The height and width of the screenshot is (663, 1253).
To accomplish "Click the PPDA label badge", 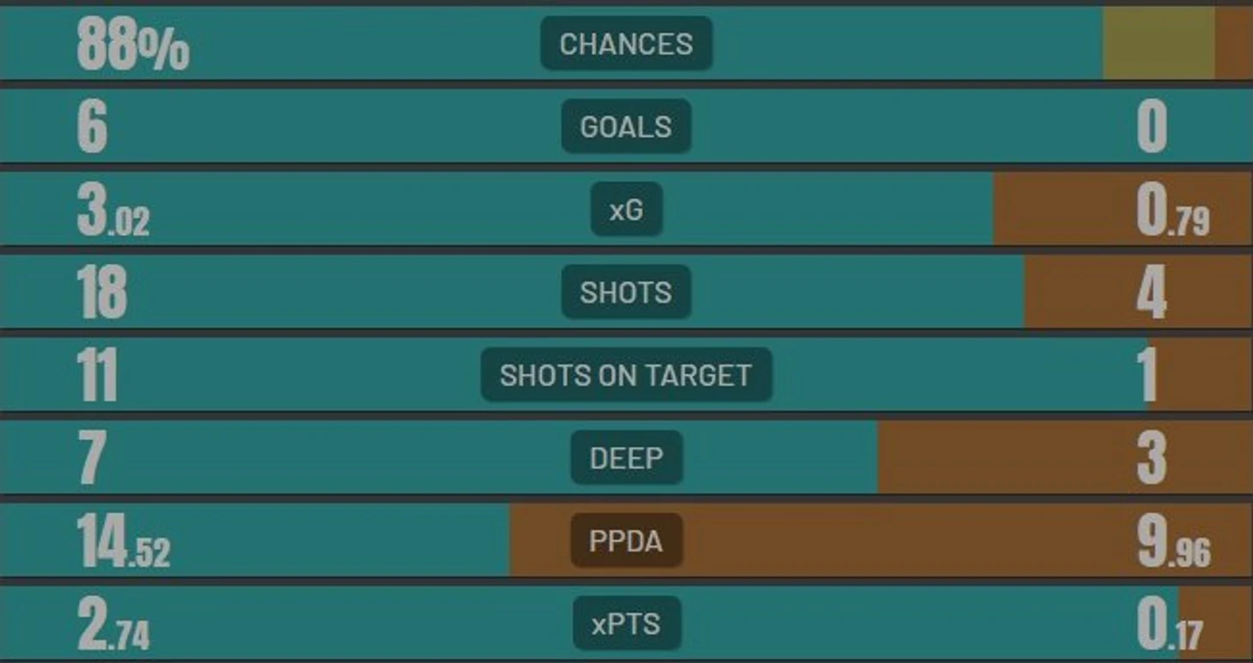I will click(x=626, y=540).
